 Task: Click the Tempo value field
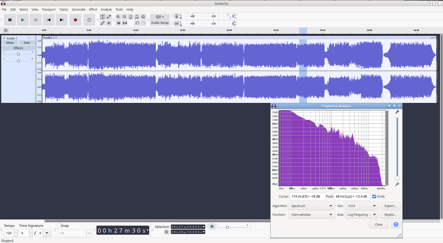pyautogui.click(x=9, y=233)
